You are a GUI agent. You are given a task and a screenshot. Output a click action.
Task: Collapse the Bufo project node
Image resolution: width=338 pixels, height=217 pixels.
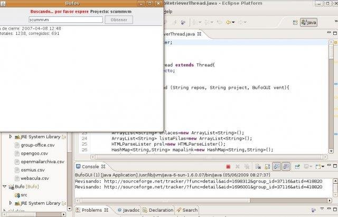[4, 186]
